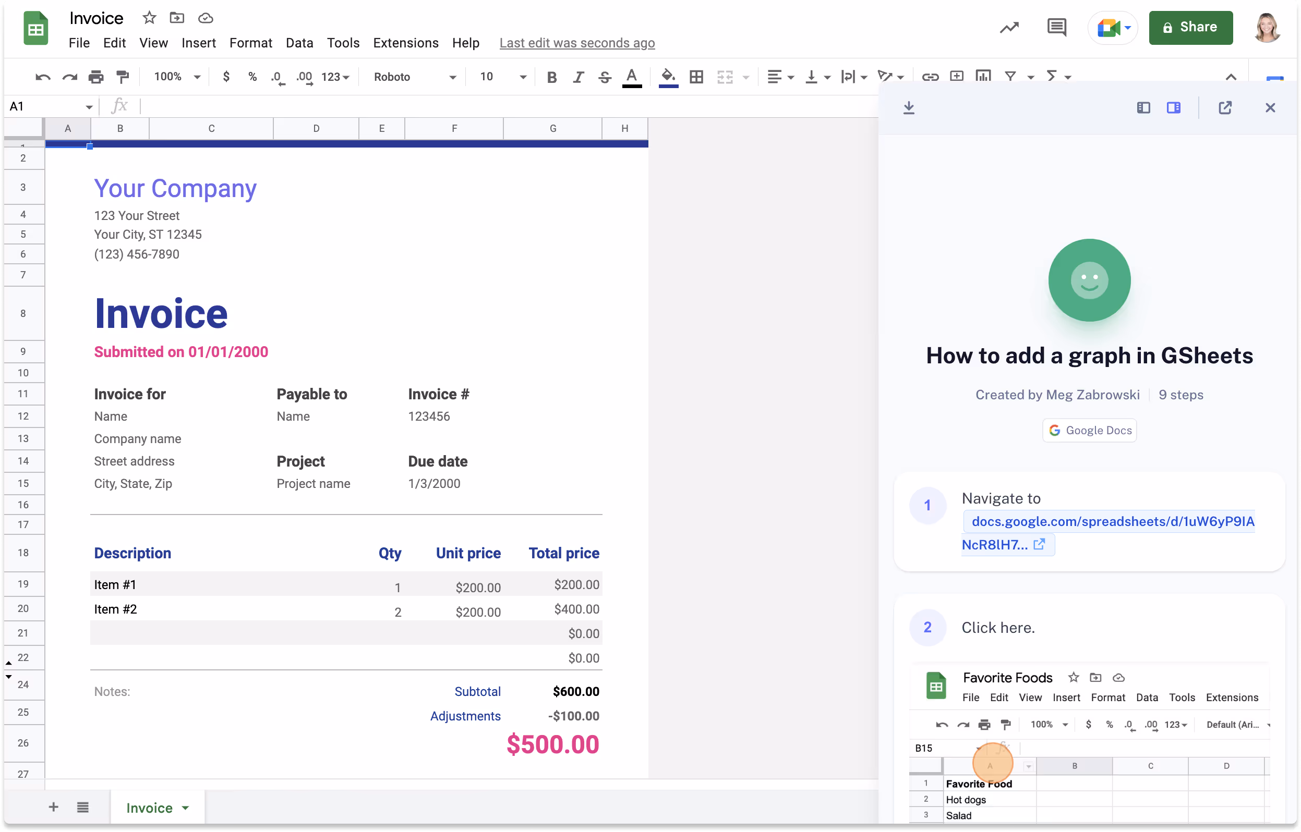Viewport: 1301px width, 832px height.
Task: Open the Extensions menu
Action: coord(405,43)
